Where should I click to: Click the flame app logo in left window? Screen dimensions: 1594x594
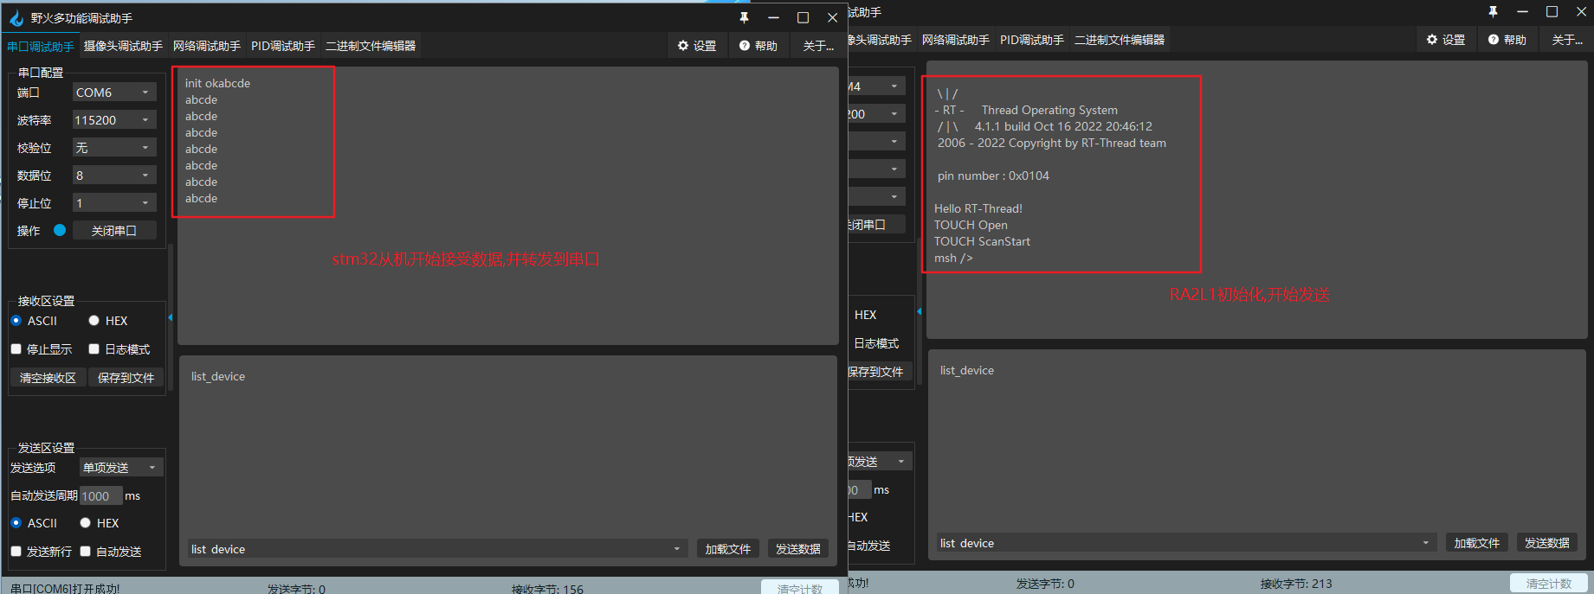16,17
